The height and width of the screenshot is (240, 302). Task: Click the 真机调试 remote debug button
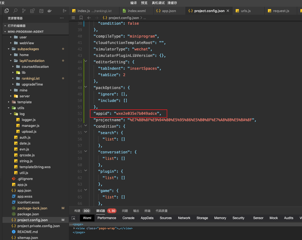[x=158, y=3]
